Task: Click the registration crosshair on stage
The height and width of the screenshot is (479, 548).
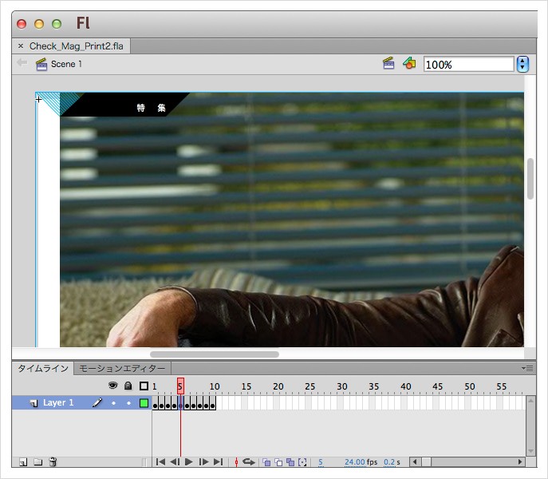Action: [38, 99]
